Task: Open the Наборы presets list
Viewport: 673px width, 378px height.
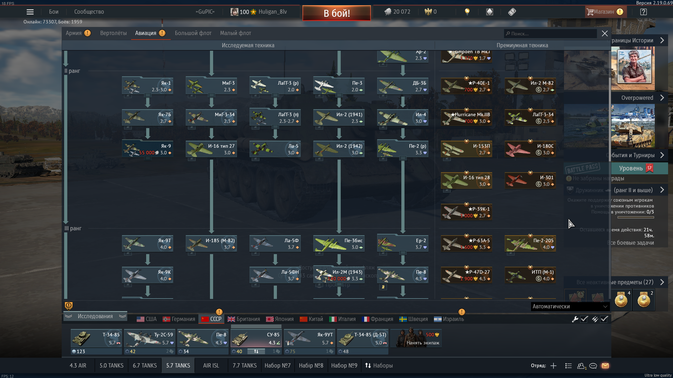Action: [x=379, y=366]
